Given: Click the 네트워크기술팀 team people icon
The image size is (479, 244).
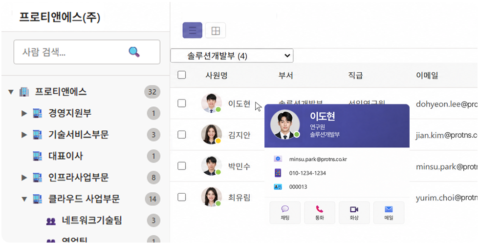Looking at the screenshot, I should (x=51, y=221).
